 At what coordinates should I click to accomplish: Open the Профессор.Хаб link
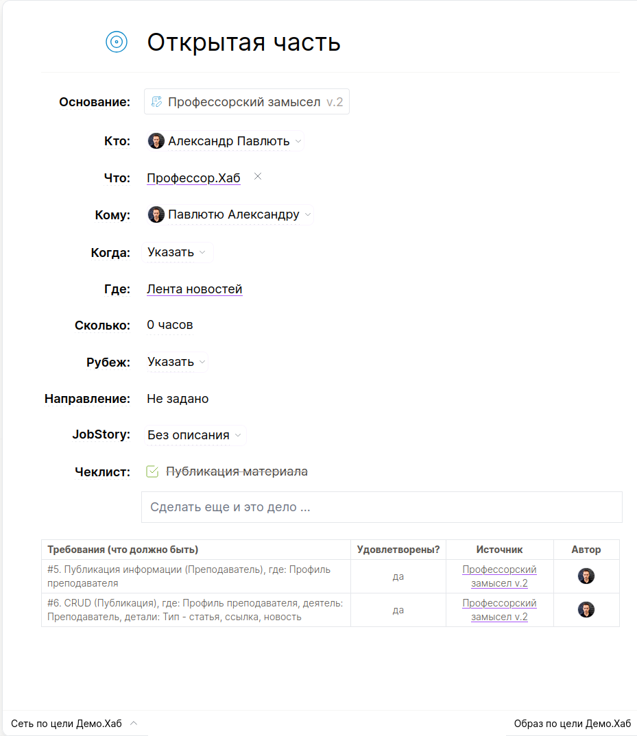[193, 178]
